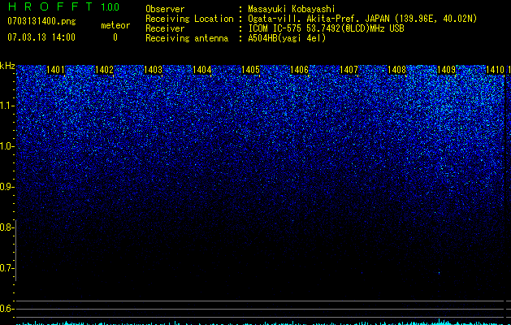Click the version number 1.0.0
This screenshot has height=325, width=511.
click(x=110, y=6)
